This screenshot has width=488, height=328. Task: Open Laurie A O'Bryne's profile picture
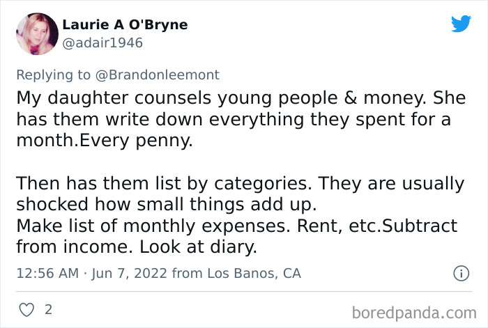pyautogui.click(x=36, y=33)
